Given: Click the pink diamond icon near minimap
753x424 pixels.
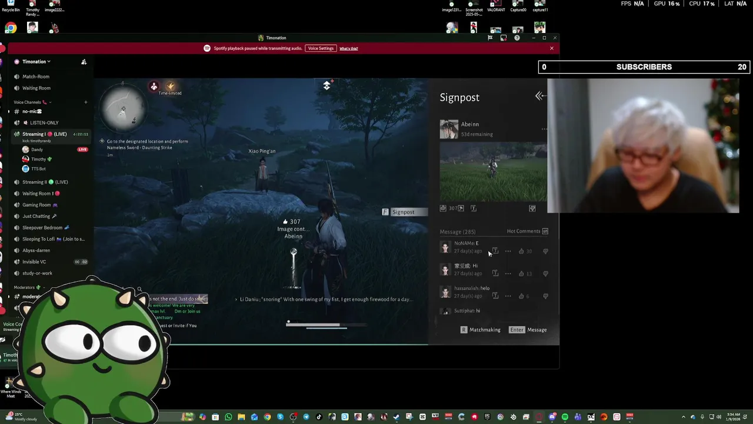Looking at the screenshot, I should [x=154, y=87].
